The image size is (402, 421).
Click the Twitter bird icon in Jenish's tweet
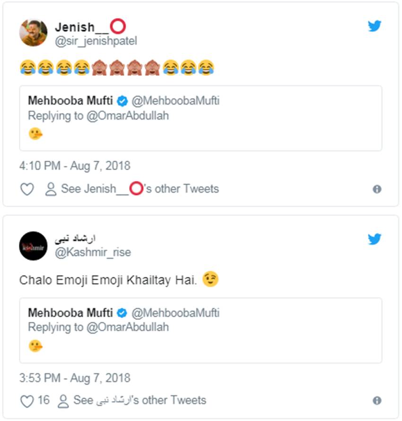[x=375, y=26]
